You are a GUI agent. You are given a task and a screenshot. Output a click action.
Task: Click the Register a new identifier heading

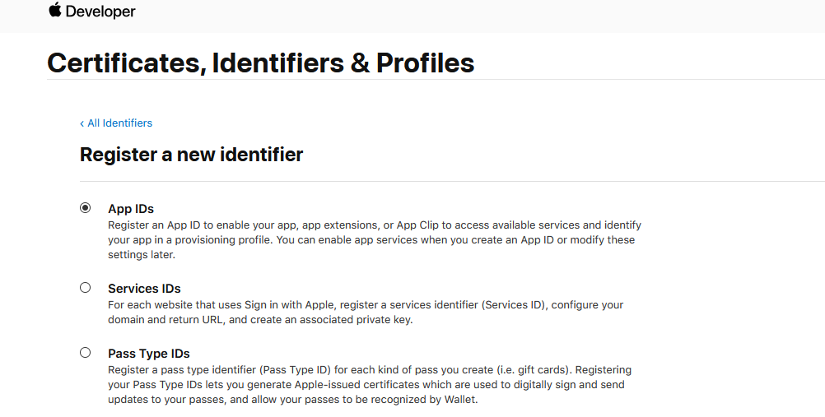[x=191, y=155]
